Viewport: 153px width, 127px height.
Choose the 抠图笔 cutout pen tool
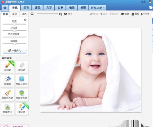click(8, 81)
